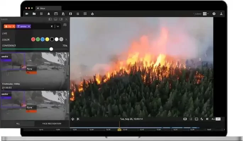Click the blue recording bar on timeline
This screenshot has width=243, height=141.
pos(134,128)
